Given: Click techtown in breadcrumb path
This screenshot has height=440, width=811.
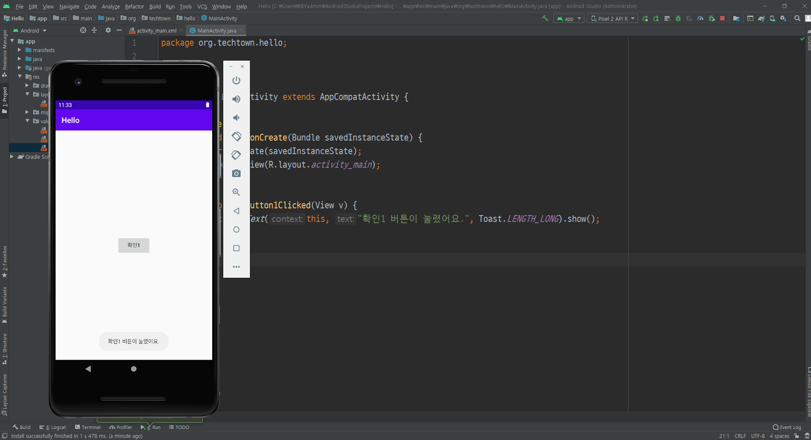Looking at the screenshot, I should [160, 19].
